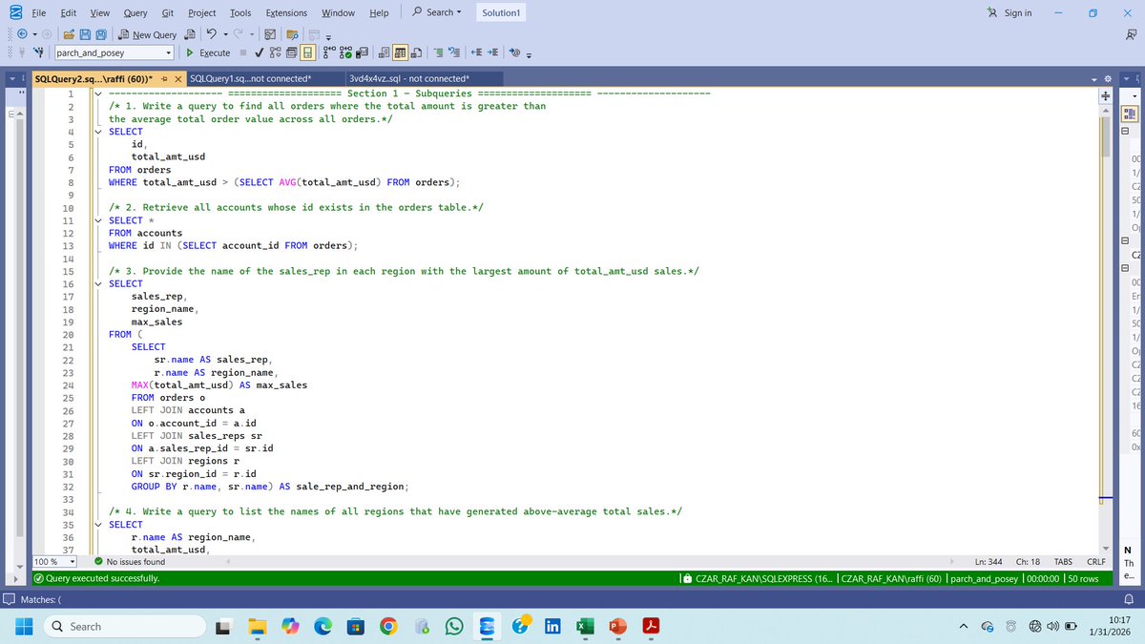The image size is (1145, 644).
Task: Click the CRLF line ending indicator
Action: [1095, 562]
